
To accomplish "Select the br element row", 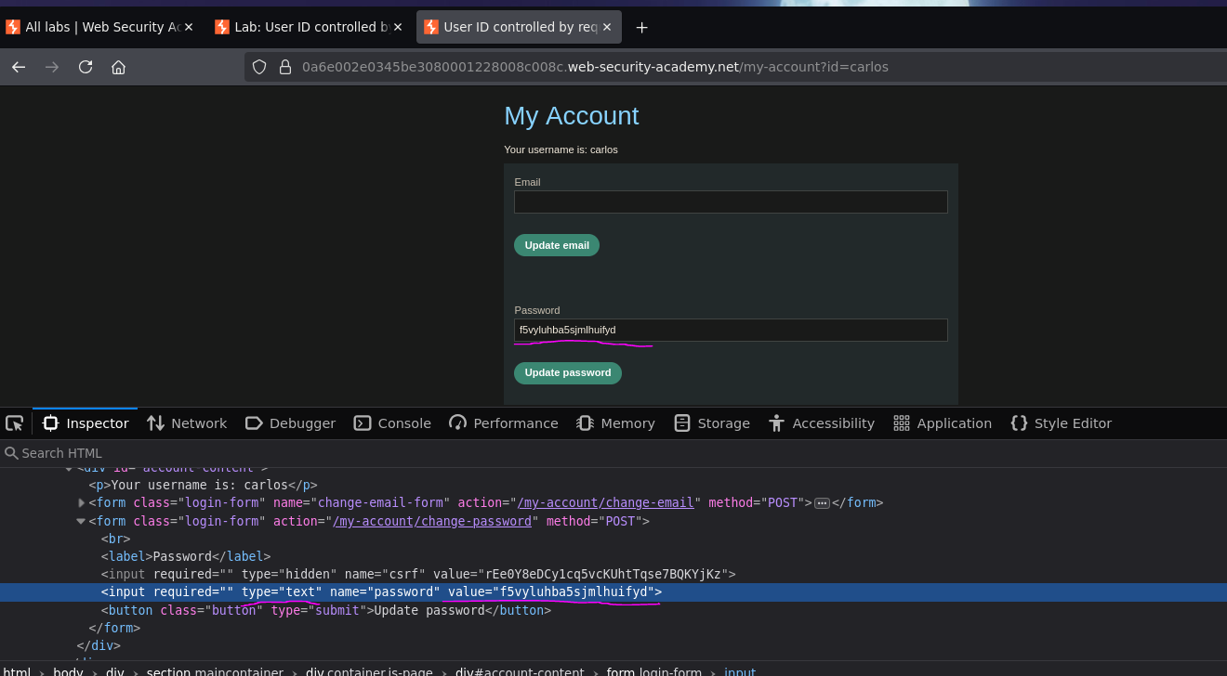I will [x=613, y=539].
